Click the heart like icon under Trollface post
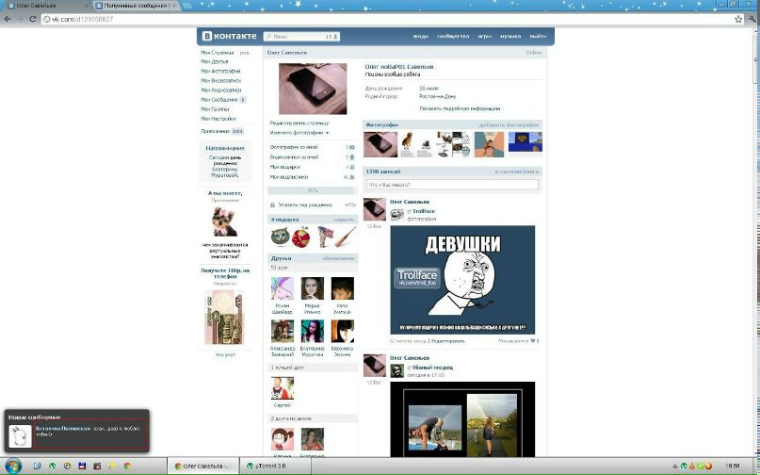Image resolution: width=760 pixels, height=475 pixels. pyautogui.click(x=532, y=340)
